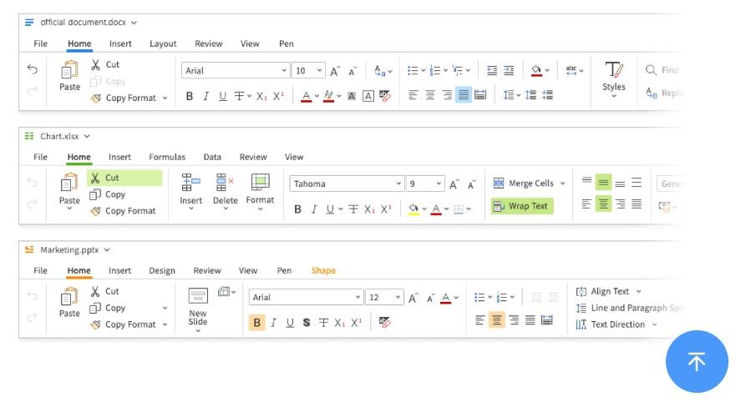This screenshot has height=402, width=741.
Task: Click the Find magnifier in the document toolbar
Action: pyautogui.click(x=651, y=70)
